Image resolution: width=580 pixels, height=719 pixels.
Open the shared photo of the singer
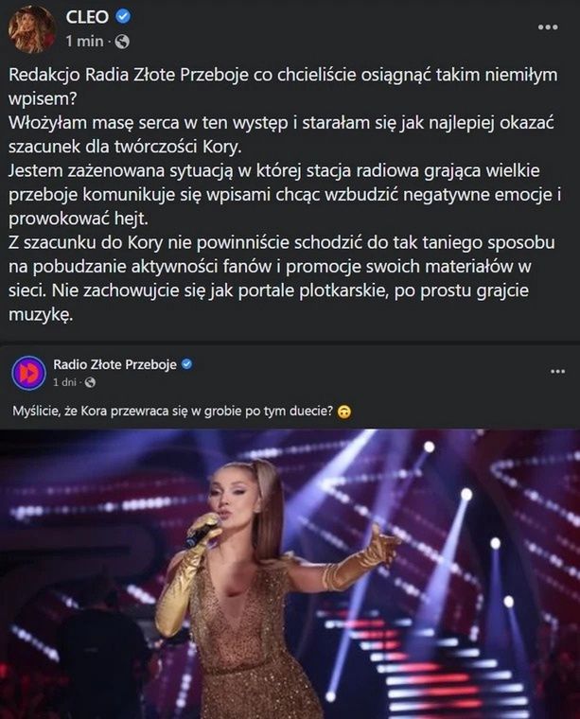[x=290, y=573]
